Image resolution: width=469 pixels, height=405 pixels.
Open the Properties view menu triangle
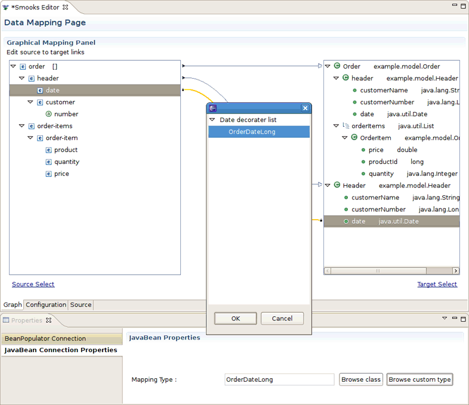(x=445, y=318)
